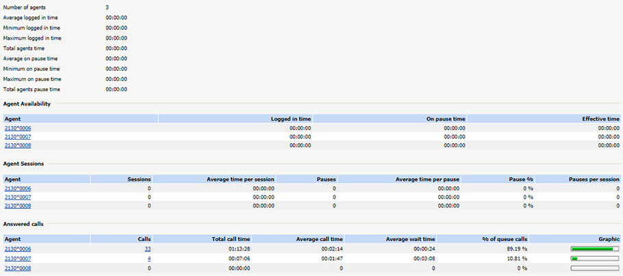Viewport: 623px width, 276px height.
Task: Open the 4 calls link
Action: pos(149,259)
